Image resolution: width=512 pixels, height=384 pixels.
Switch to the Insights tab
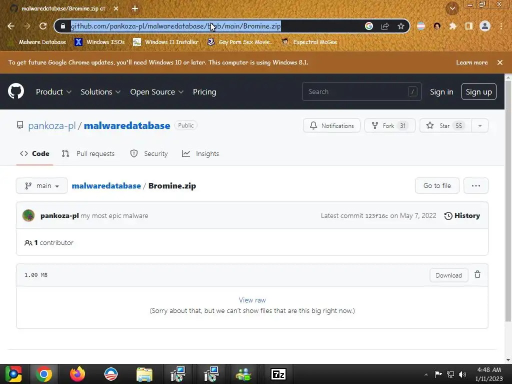click(200, 153)
